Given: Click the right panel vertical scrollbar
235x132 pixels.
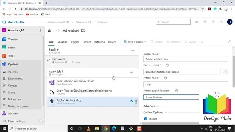Looking at the screenshot, I should [x=234, y=71].
